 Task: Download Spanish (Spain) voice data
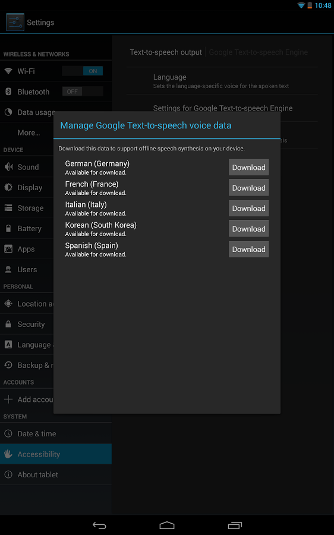[248, 249]
